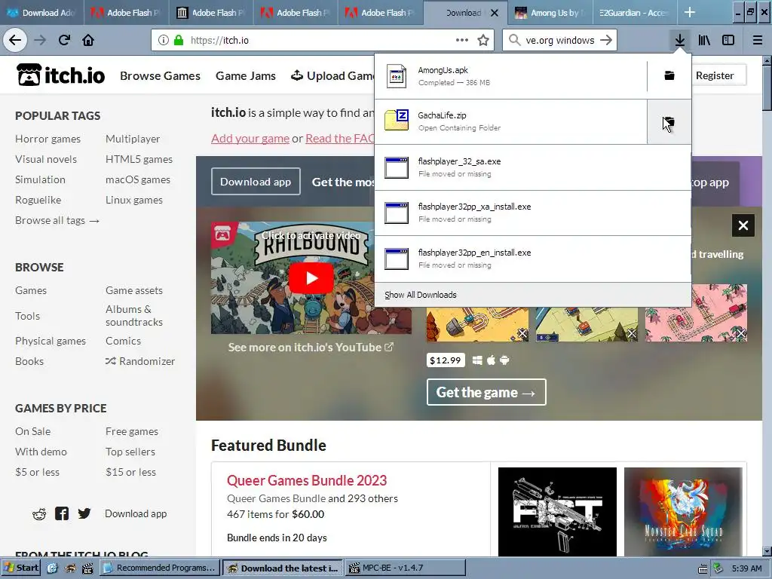Click Download app banner button

256,182
